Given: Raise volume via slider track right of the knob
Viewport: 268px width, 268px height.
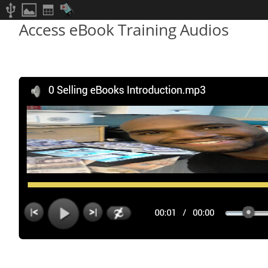Looking at the screenshot, I should pos(261,213).
